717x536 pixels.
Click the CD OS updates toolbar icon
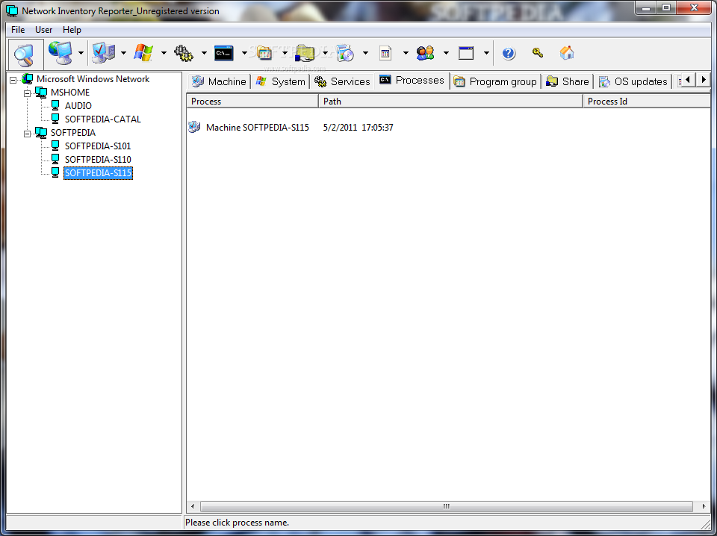pyautogui.click(x=345, y=53)
